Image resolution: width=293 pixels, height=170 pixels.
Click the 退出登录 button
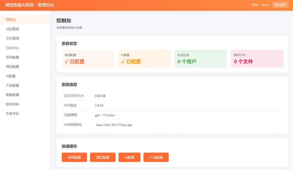(x=280, y=5)
